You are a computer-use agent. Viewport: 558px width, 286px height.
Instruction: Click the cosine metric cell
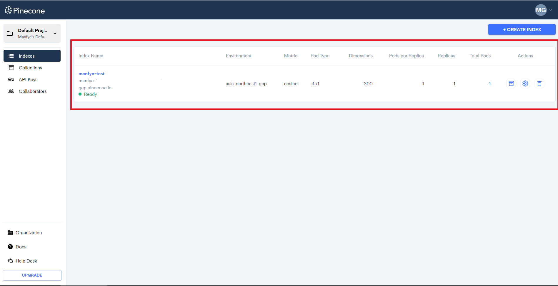coord(291,84)
